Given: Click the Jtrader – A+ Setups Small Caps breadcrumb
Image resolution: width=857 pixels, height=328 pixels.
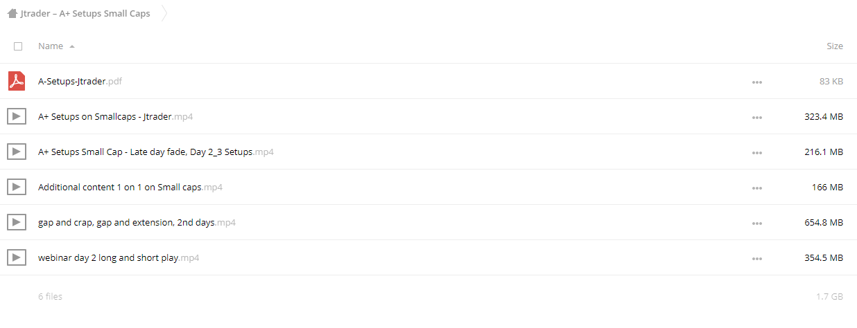Looking at the screenshot, I should click(x=85, y=13).
